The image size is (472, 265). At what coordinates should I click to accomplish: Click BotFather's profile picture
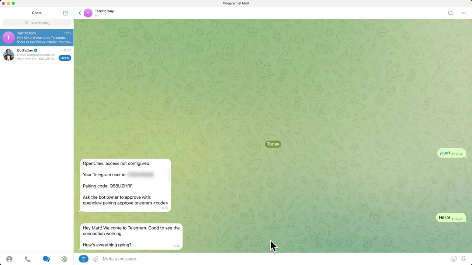coord(9,54)
